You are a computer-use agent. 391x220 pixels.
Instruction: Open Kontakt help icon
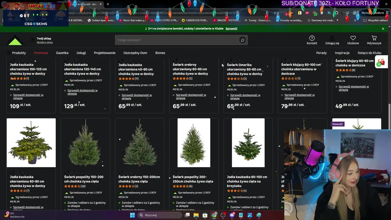point(312,38)
